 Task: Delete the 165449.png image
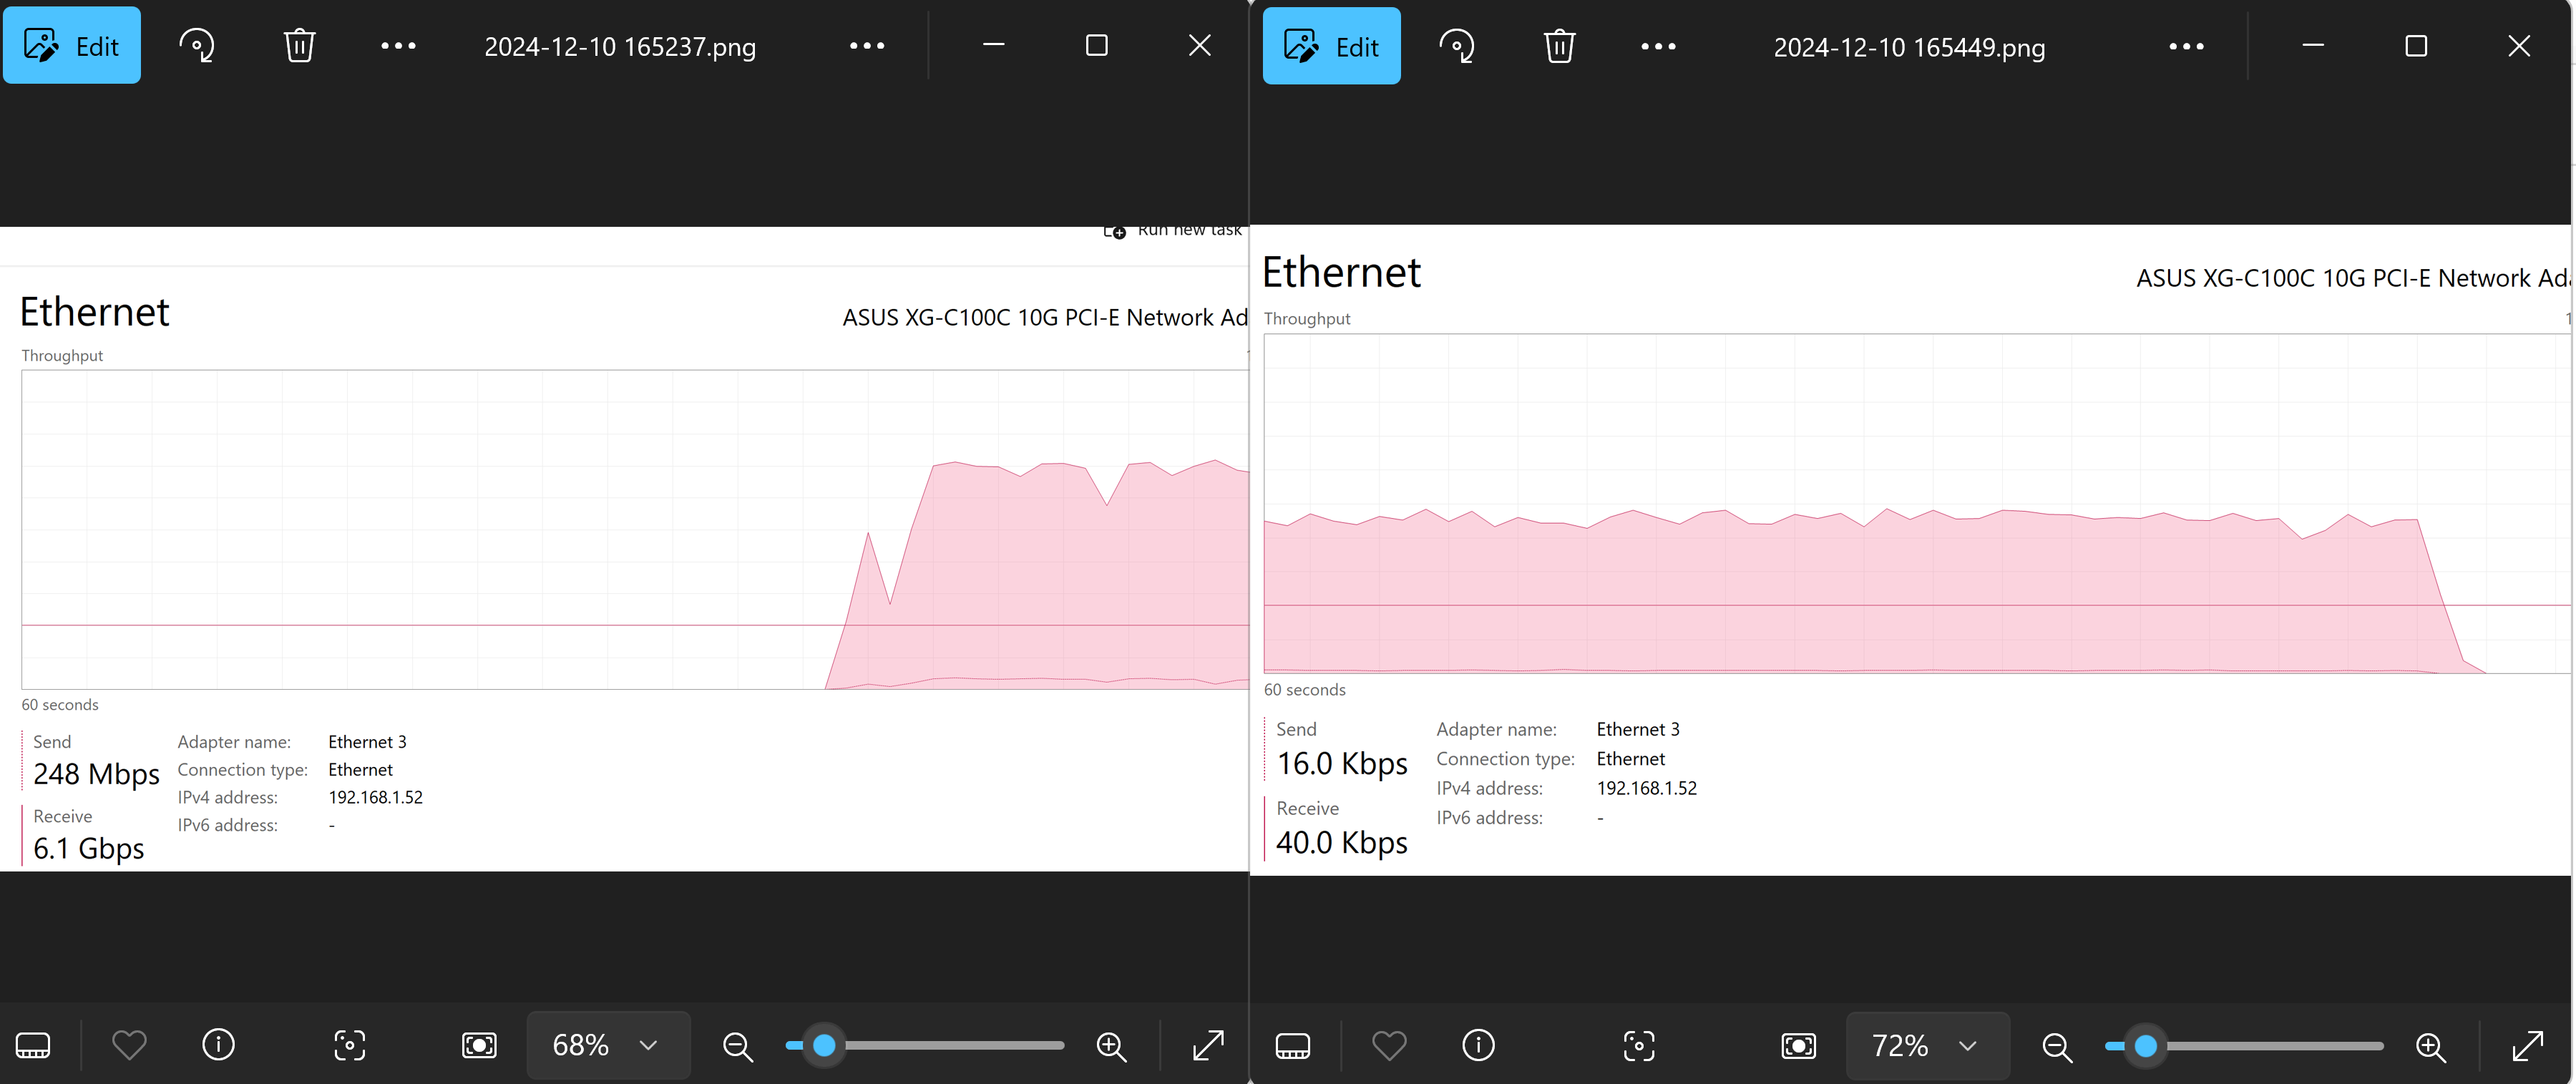(x=1559, y=47)
